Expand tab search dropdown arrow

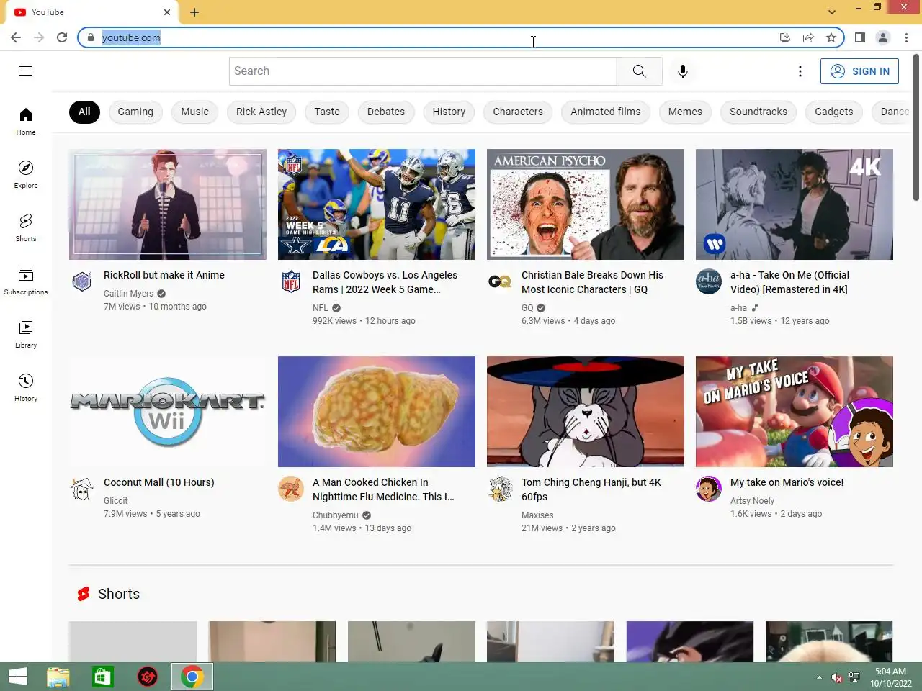[x=832, y=12]
